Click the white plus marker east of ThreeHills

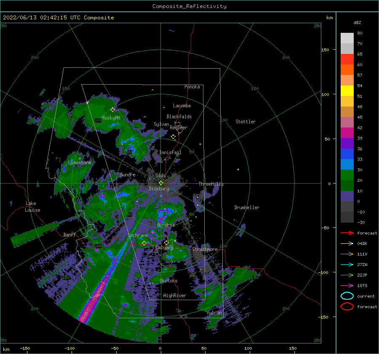(x=238, y=169)
